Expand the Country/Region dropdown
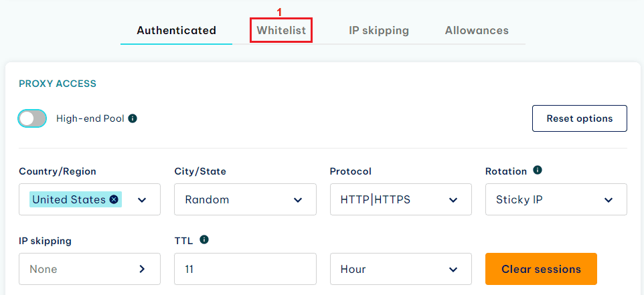Screen dimensions: 644x295 tap(142, 199)
